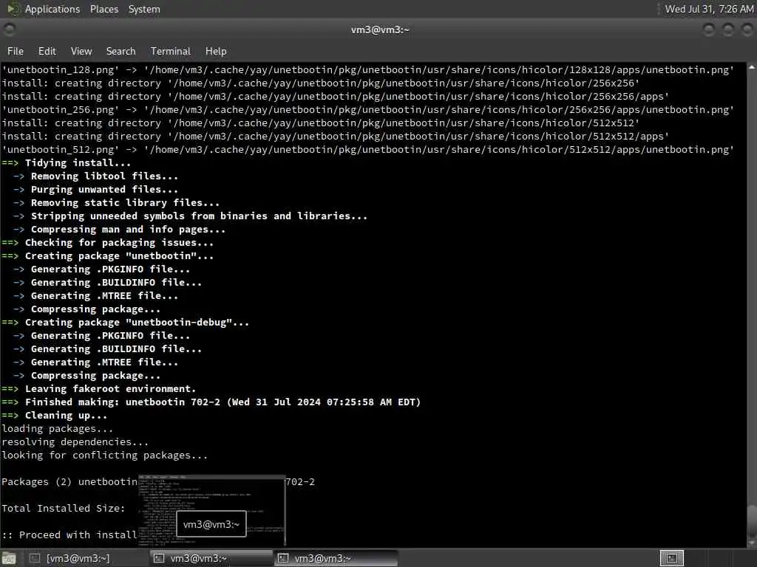
Task: Click the 'Removing libtool files...' line
Action: 95,176
